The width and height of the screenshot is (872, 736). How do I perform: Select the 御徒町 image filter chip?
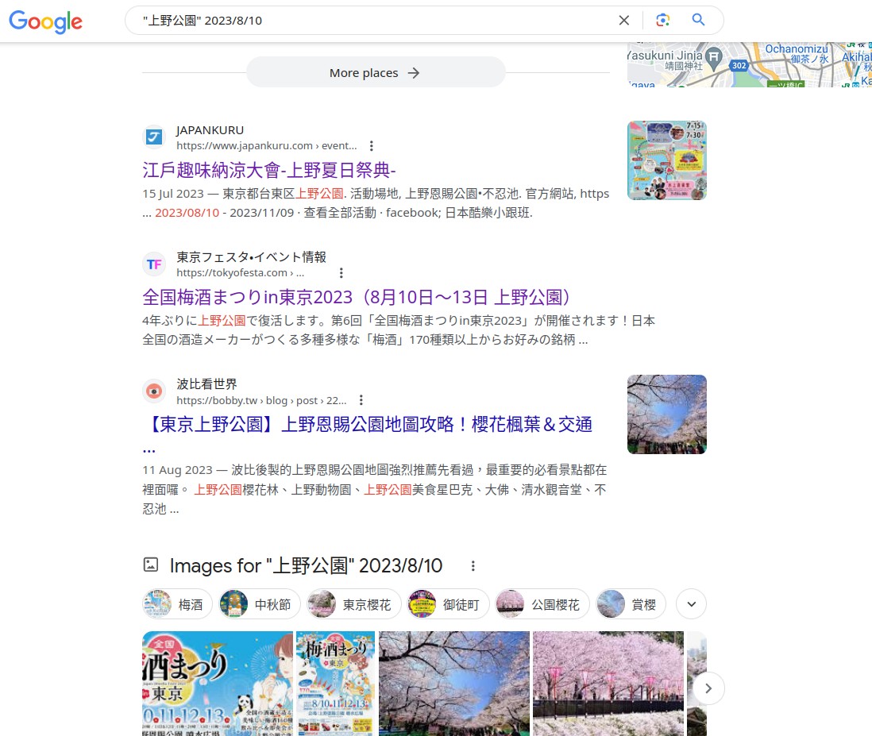pos(448,604)
